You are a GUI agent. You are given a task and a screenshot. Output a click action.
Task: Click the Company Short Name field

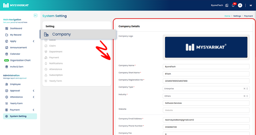(206, 74)
